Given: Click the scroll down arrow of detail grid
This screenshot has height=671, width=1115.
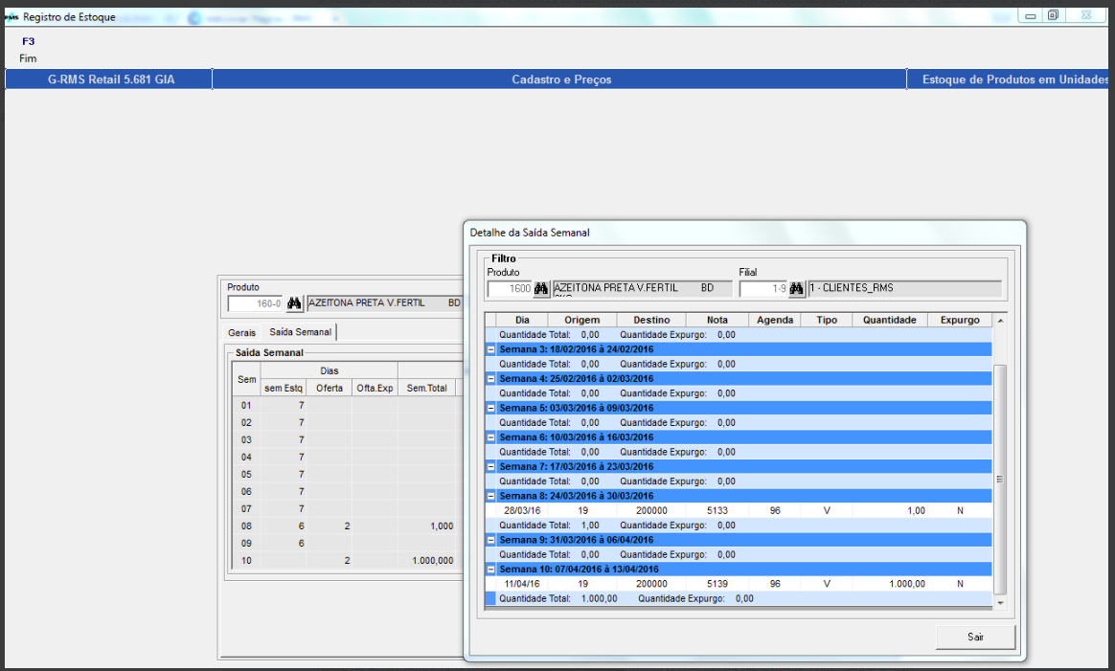Looking at the screenshot, I should [1000, 603].
